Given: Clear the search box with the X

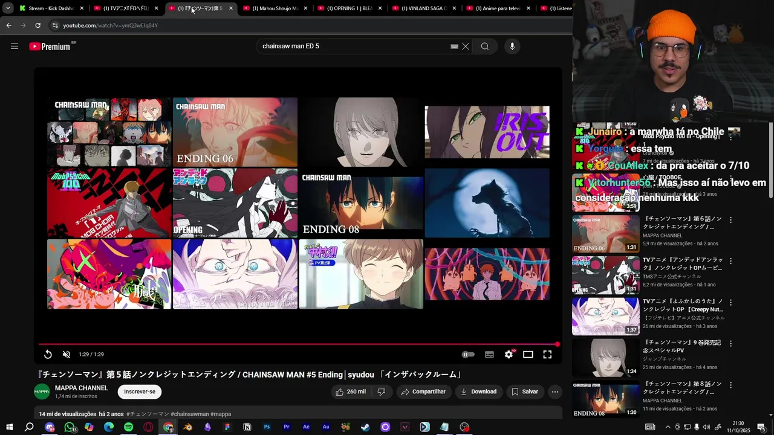Looking at the screenshot, I should [466, 47].
